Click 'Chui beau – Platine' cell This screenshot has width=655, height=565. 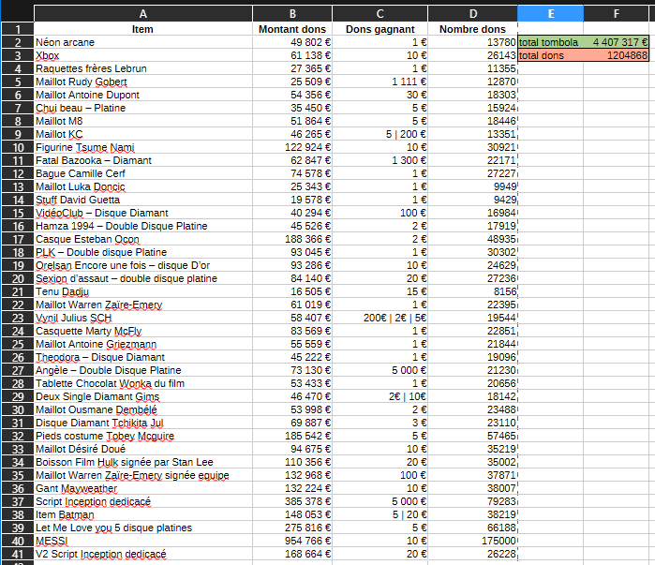pos(142,108)
